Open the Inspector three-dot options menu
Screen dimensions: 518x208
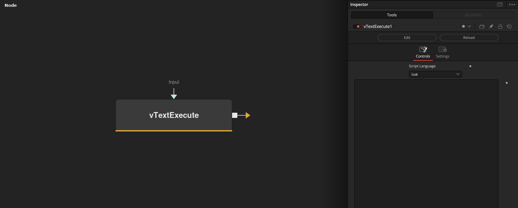point(512,5)
